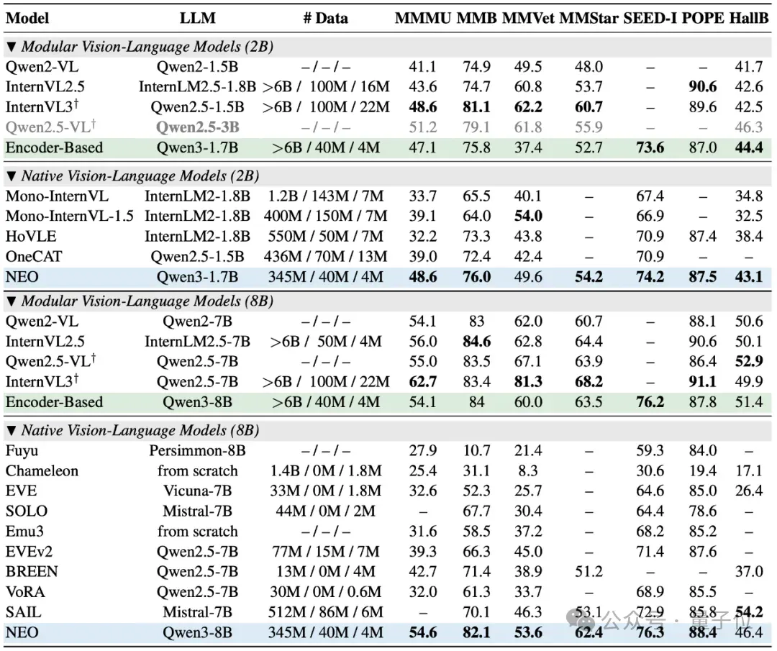Click the Encoder-Based Qwen3-8B row label
Screen dimensions: 777x651
[x=55, y=402]
